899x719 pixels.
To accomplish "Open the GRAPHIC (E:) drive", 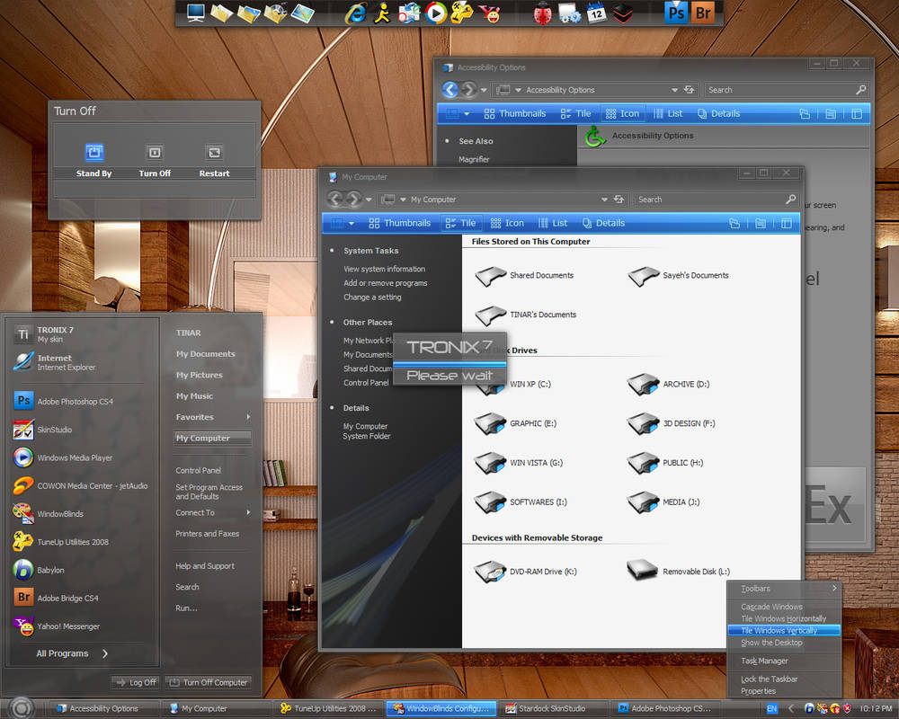I will coord(515,423).
